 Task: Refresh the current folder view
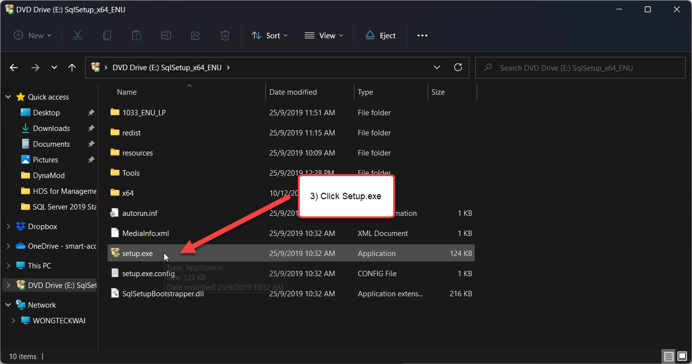coord(458,67)
